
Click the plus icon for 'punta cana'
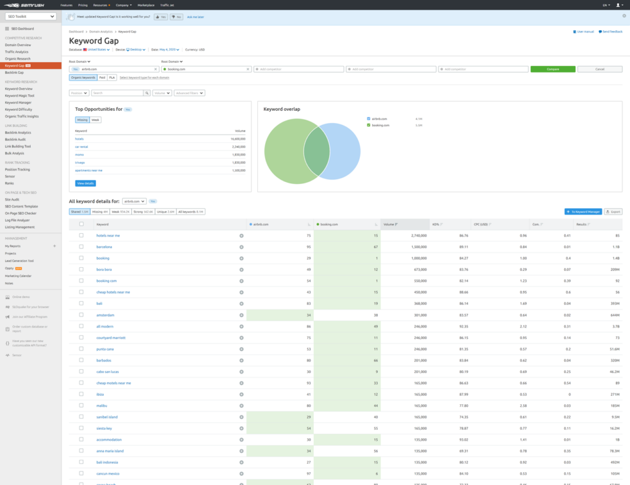[x=241, y=349]
